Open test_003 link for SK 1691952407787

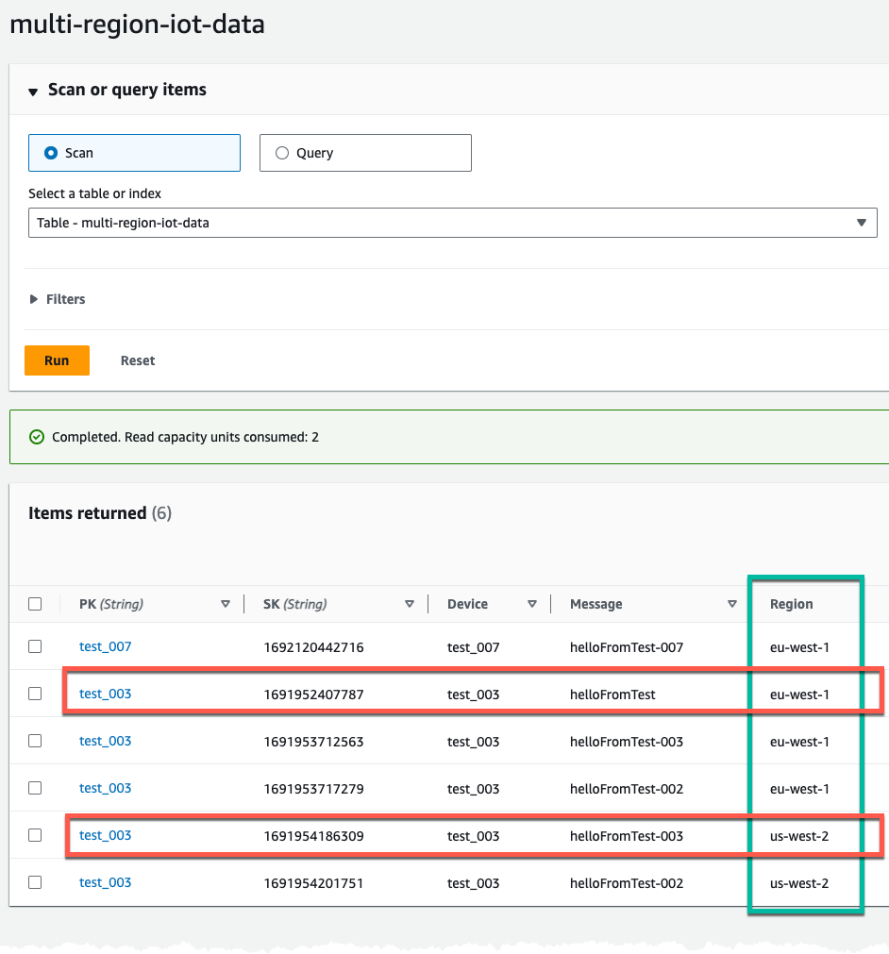(106, 694)
